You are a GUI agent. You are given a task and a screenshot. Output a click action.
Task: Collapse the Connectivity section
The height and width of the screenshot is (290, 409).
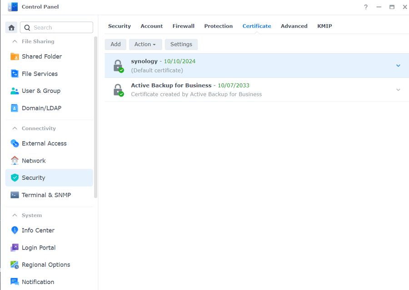(x=15, y=128)
